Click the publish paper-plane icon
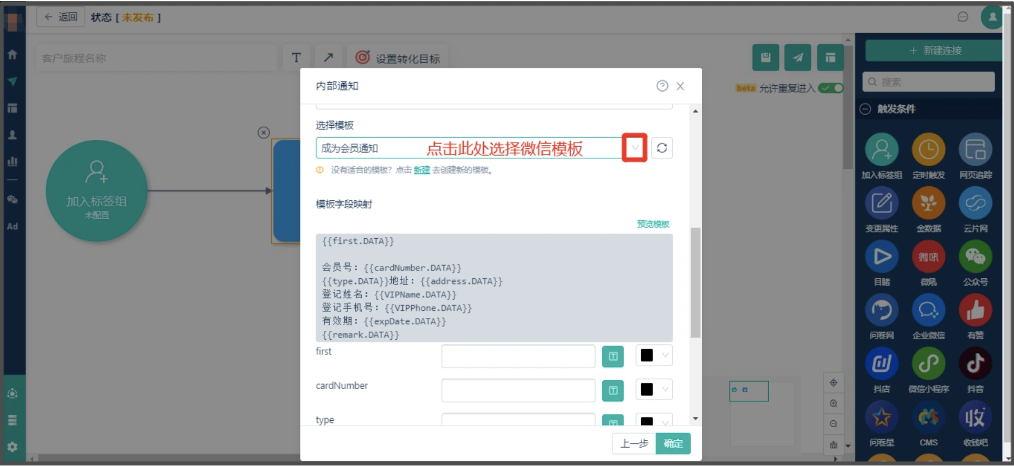 pyautogui.click(x=798, y=57)
